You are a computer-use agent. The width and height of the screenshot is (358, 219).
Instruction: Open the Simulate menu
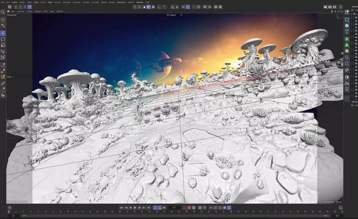pos(95,2)
